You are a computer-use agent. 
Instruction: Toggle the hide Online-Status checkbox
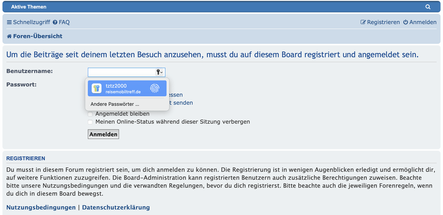pos(90,122)
